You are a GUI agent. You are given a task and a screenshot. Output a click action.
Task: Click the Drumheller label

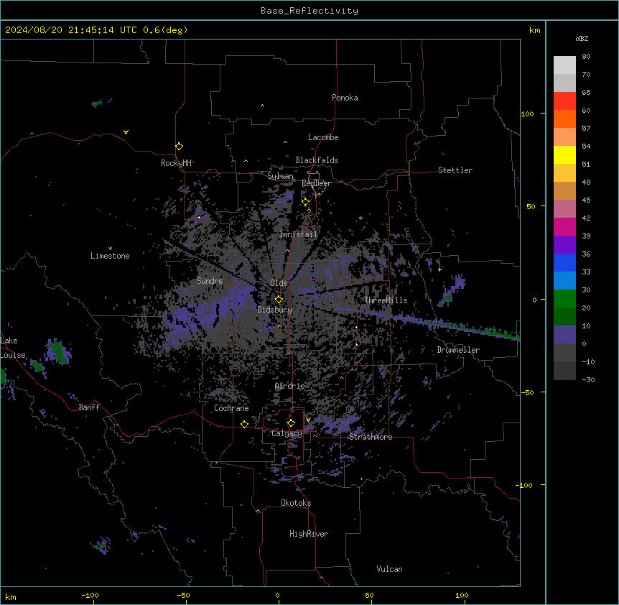tap(458, 350)
